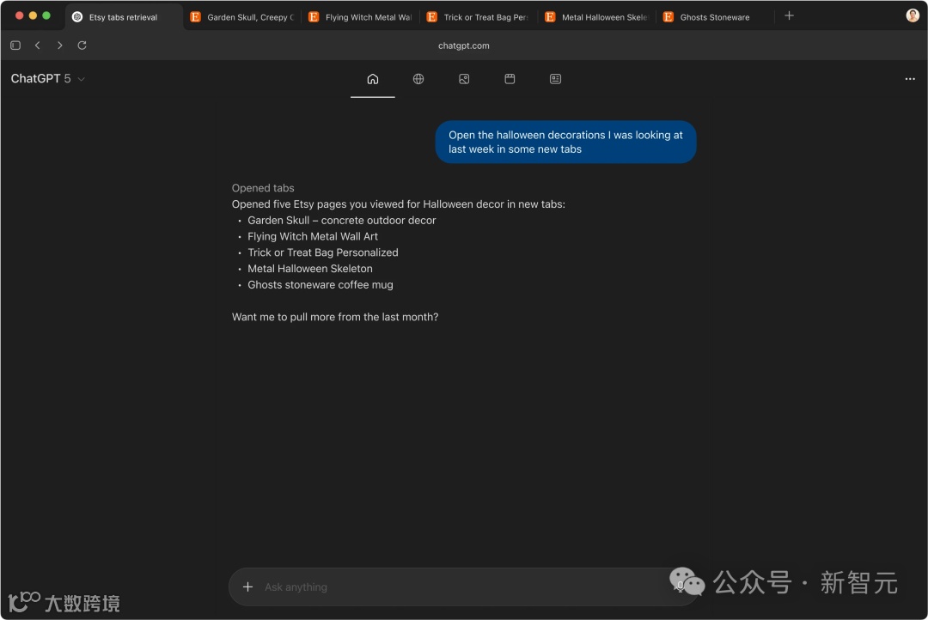This screenshot has width=928, height=620.
Task: Switch to Trick or Treat Bag tab
Action: coord(479,17)
